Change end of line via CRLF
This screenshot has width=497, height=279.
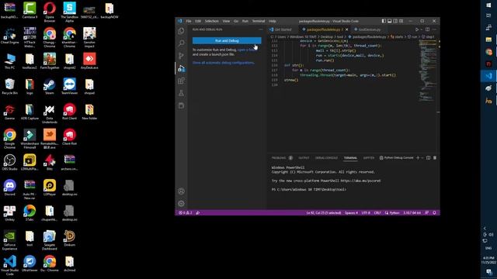[377, 213]
